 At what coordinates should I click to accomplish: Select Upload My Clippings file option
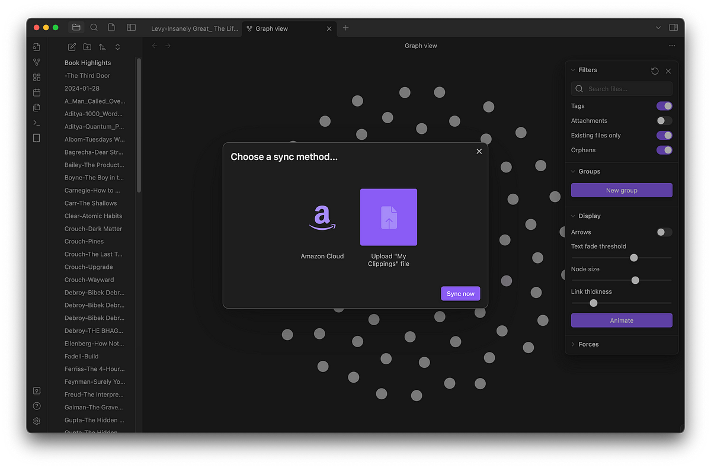(389, 228)
